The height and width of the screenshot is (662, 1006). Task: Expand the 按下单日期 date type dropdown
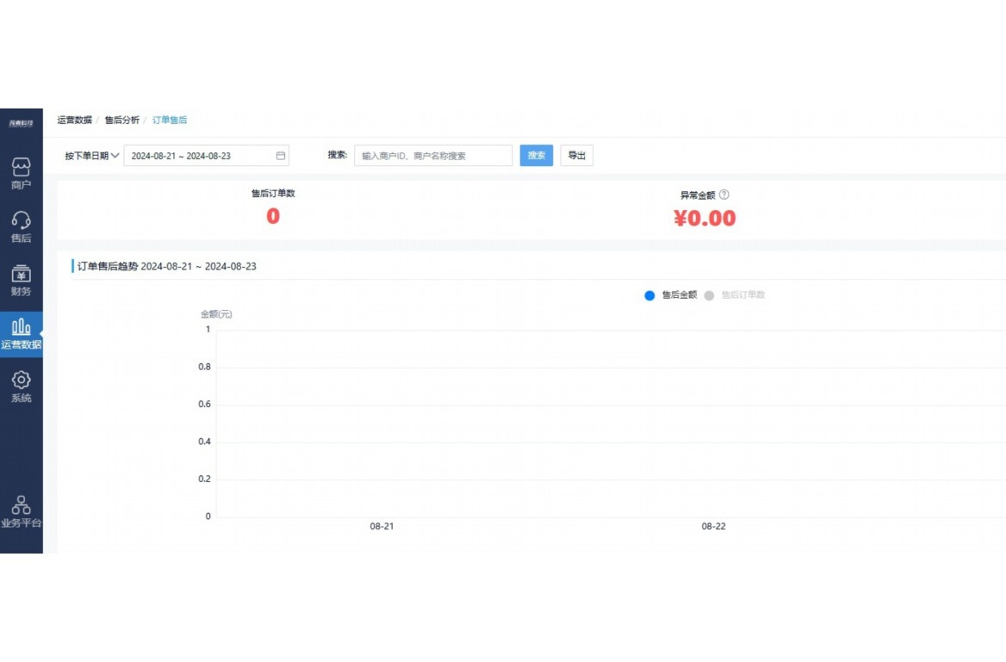pyautogui.click(x=91, y=156)
